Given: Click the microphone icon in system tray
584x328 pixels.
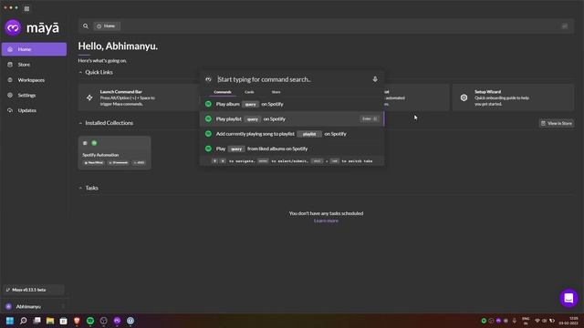Looking at the screenshot, I should 515,321.
